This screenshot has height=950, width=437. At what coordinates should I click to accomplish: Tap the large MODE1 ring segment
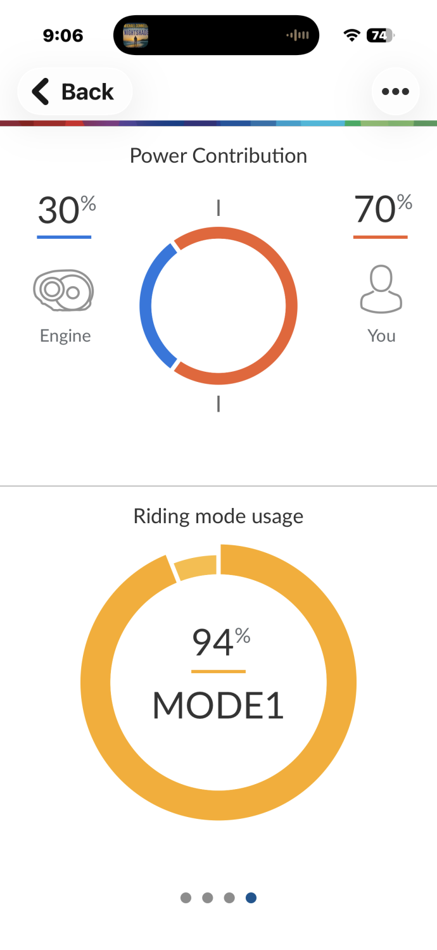pos(341,683)
